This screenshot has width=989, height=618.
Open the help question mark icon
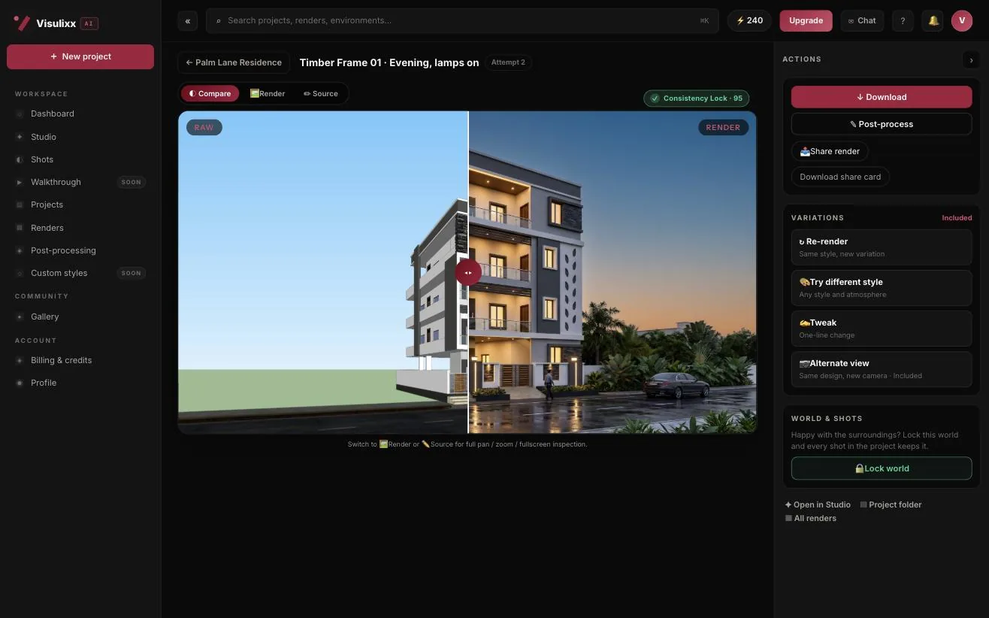(903, 21)
